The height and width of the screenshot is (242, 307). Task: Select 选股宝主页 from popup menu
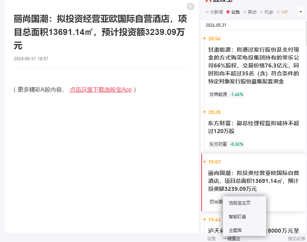pos(240,203)
